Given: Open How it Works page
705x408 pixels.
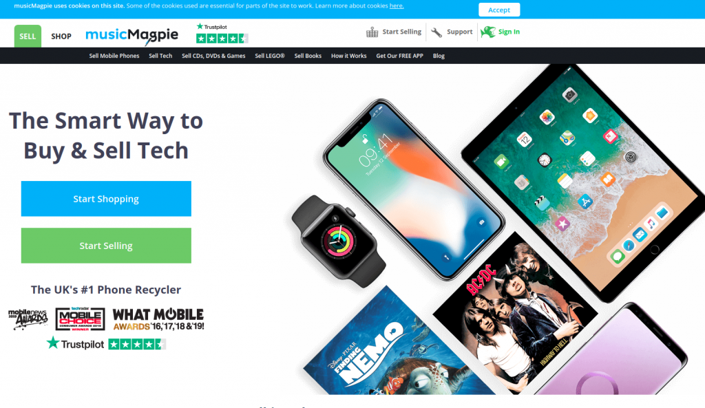Looking at the screenshot, I should [x=349, y=56].
